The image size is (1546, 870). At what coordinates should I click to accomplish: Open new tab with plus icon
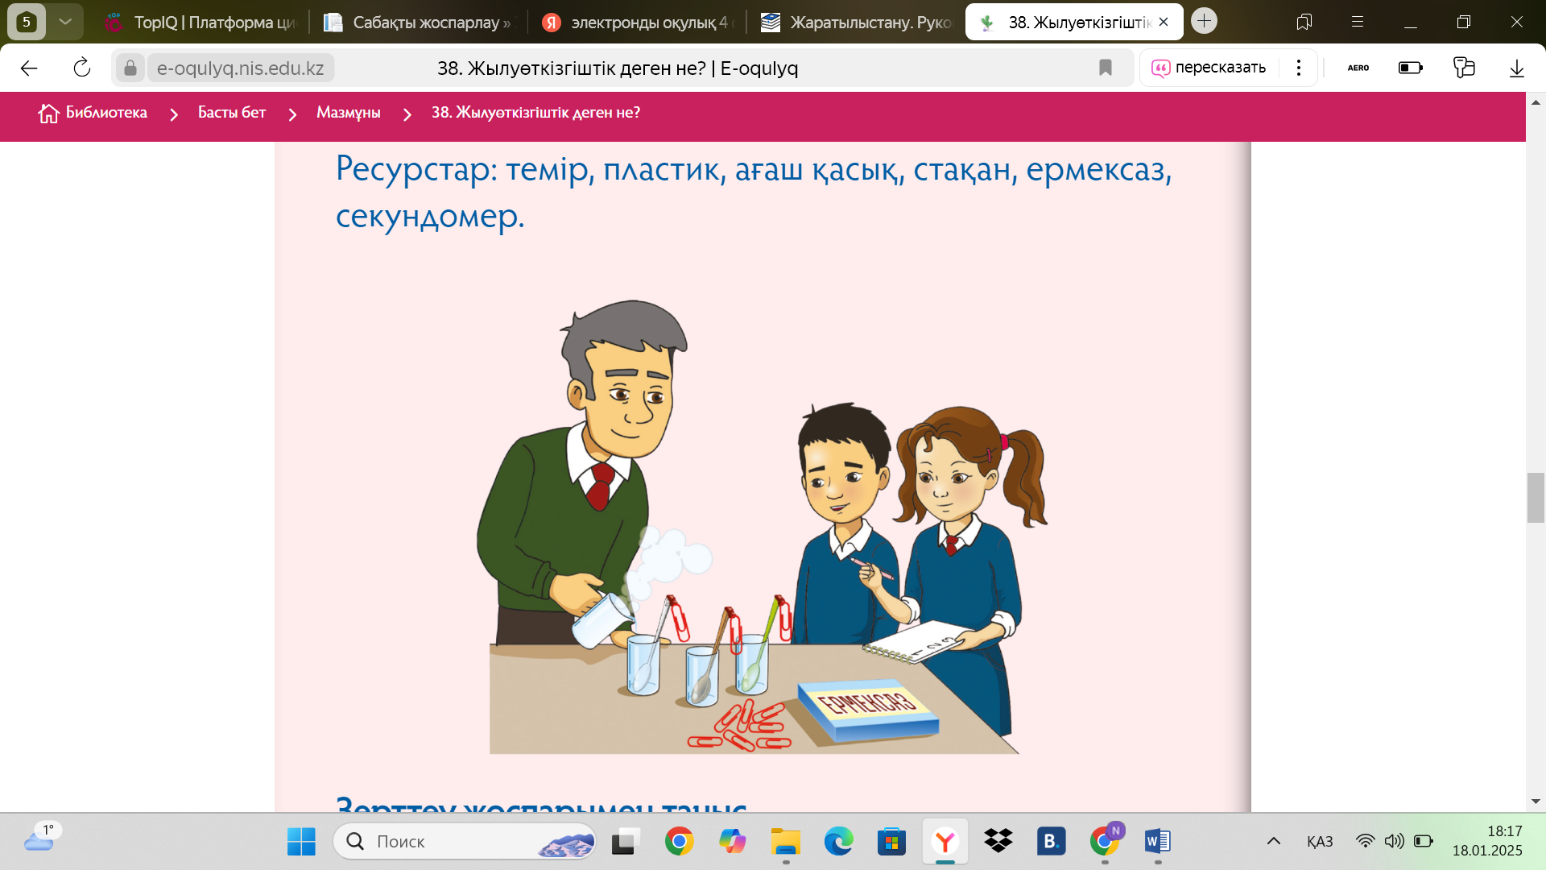(1204, 21)
